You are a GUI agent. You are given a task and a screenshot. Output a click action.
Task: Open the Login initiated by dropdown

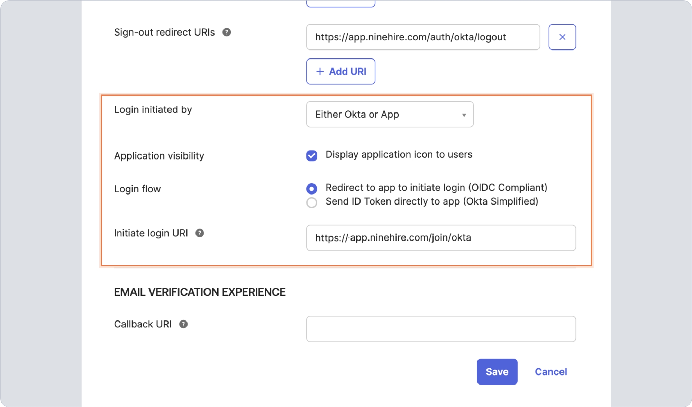390,115
